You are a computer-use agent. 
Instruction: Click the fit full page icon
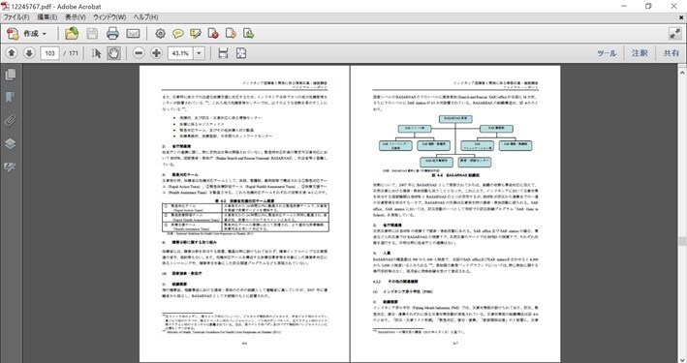pyautogui.click(x=241, y=53)
